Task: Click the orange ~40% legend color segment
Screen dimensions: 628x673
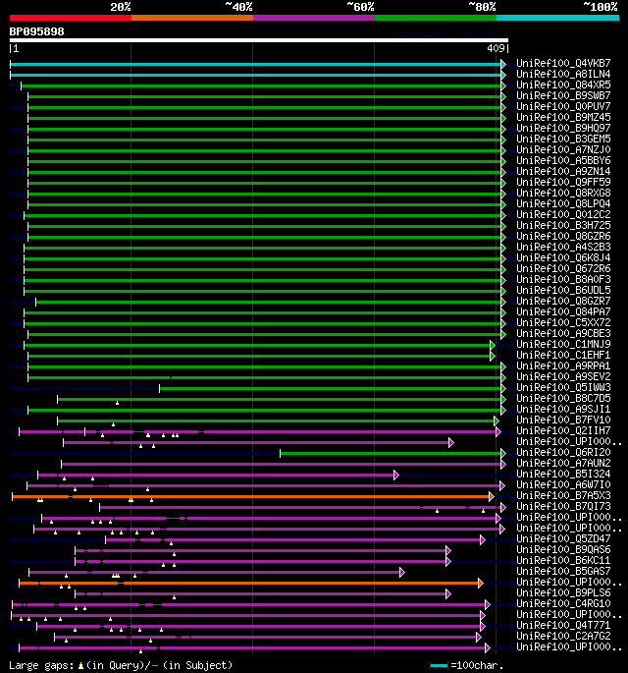Action: point(192,18)
